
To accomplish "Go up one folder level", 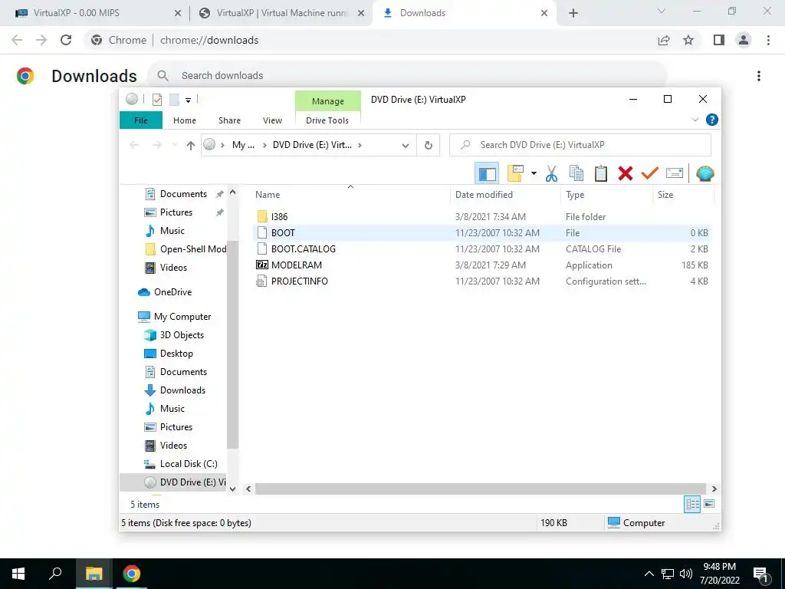I will tap(190, 145).
